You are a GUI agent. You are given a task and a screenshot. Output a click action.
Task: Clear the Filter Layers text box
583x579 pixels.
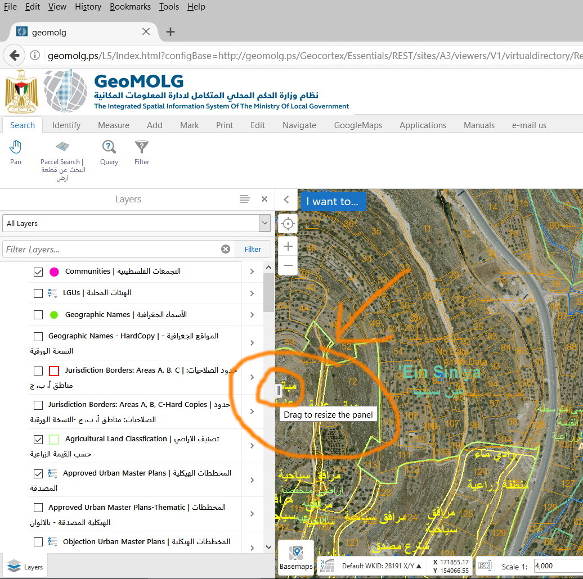(226, 249)
